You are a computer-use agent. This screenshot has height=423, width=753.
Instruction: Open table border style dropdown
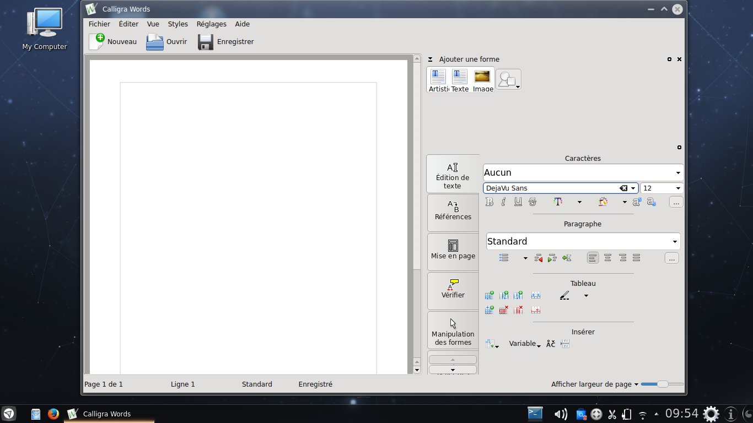(586, 296)
